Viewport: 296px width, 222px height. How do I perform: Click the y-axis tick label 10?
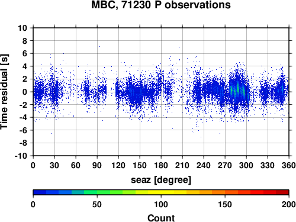coord(22,28)
